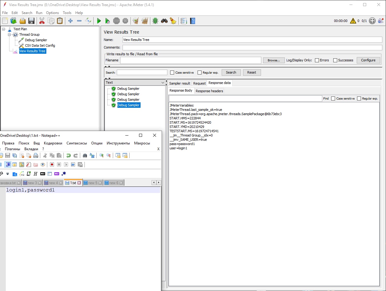Click the JMeter Open file folder icon
The height and width of the screenshot is (291, 386).
[x=22, y=21]
